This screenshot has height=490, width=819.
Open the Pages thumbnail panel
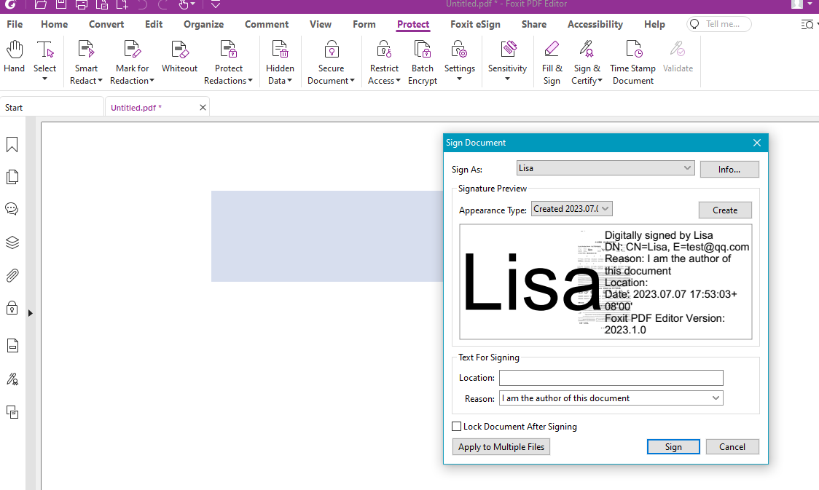click(x=12, y=177)
